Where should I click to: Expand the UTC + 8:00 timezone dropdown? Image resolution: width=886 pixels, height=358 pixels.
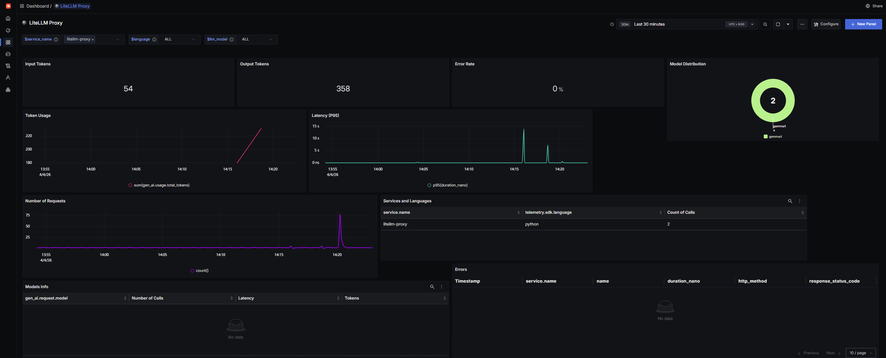click(x=752, y=24)
